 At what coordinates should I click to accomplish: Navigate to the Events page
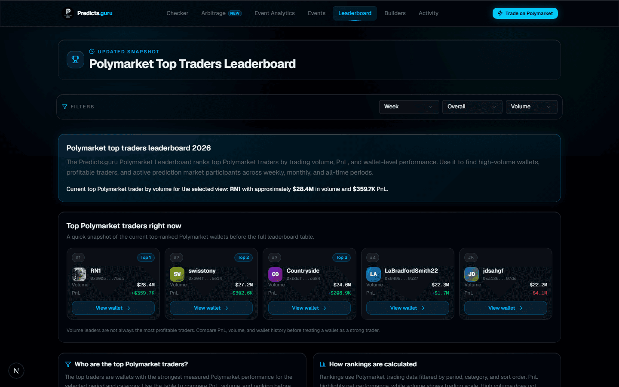click(x=316, y=13)
